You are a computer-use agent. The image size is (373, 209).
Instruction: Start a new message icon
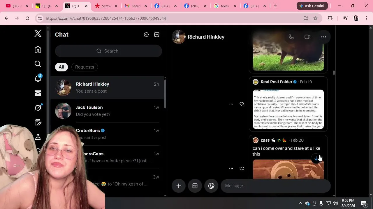(157, 35)
